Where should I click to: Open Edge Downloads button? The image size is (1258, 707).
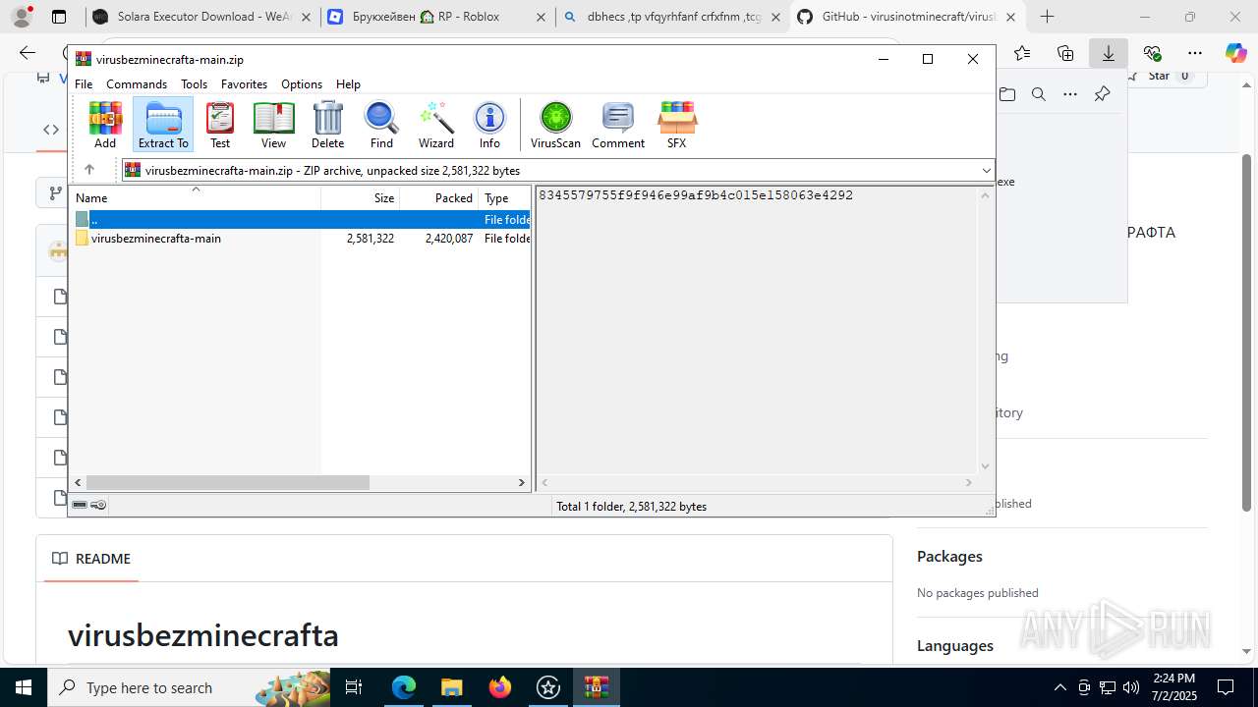1109,53
